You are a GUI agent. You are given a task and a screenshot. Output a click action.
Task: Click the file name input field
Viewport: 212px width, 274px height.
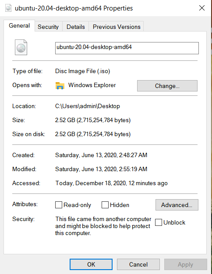(x=127, y=48)
